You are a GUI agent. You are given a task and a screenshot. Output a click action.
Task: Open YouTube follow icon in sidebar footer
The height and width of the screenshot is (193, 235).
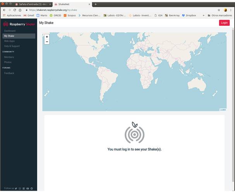pyautogui.click(x=28, y=188)
